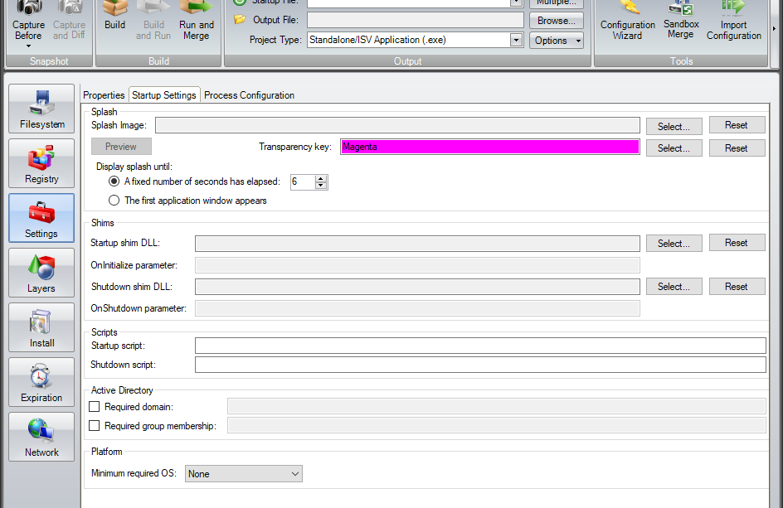
Task: Expand the Options dropdown
Action: pos(556,40)
